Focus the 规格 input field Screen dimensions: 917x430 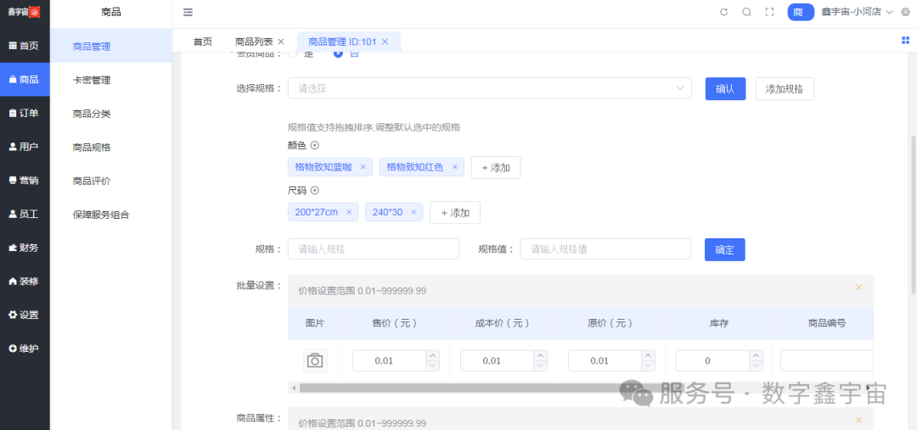pos(373,249)
